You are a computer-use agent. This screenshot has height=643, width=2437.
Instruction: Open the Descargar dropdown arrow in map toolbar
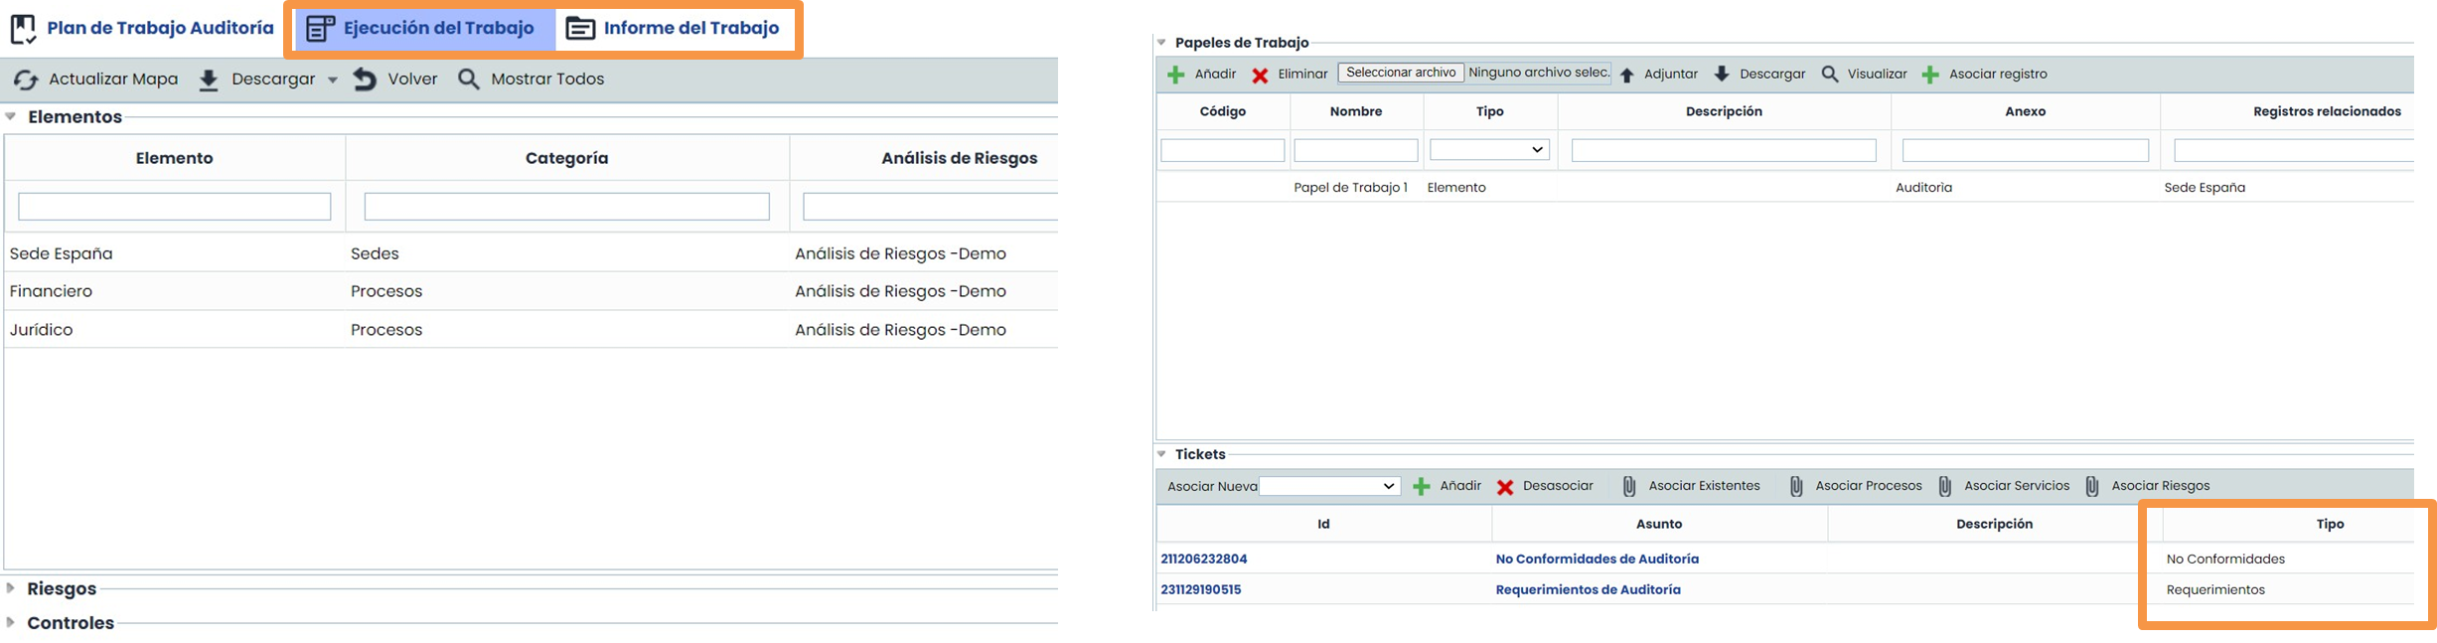pyautogui.click(x=332, y=80)
